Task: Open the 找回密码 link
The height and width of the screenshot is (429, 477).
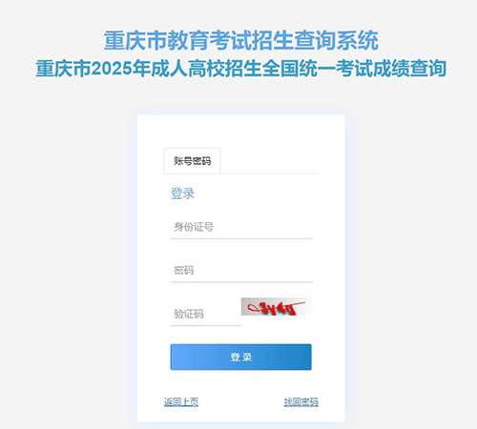Action: click(x=301, y=402)
